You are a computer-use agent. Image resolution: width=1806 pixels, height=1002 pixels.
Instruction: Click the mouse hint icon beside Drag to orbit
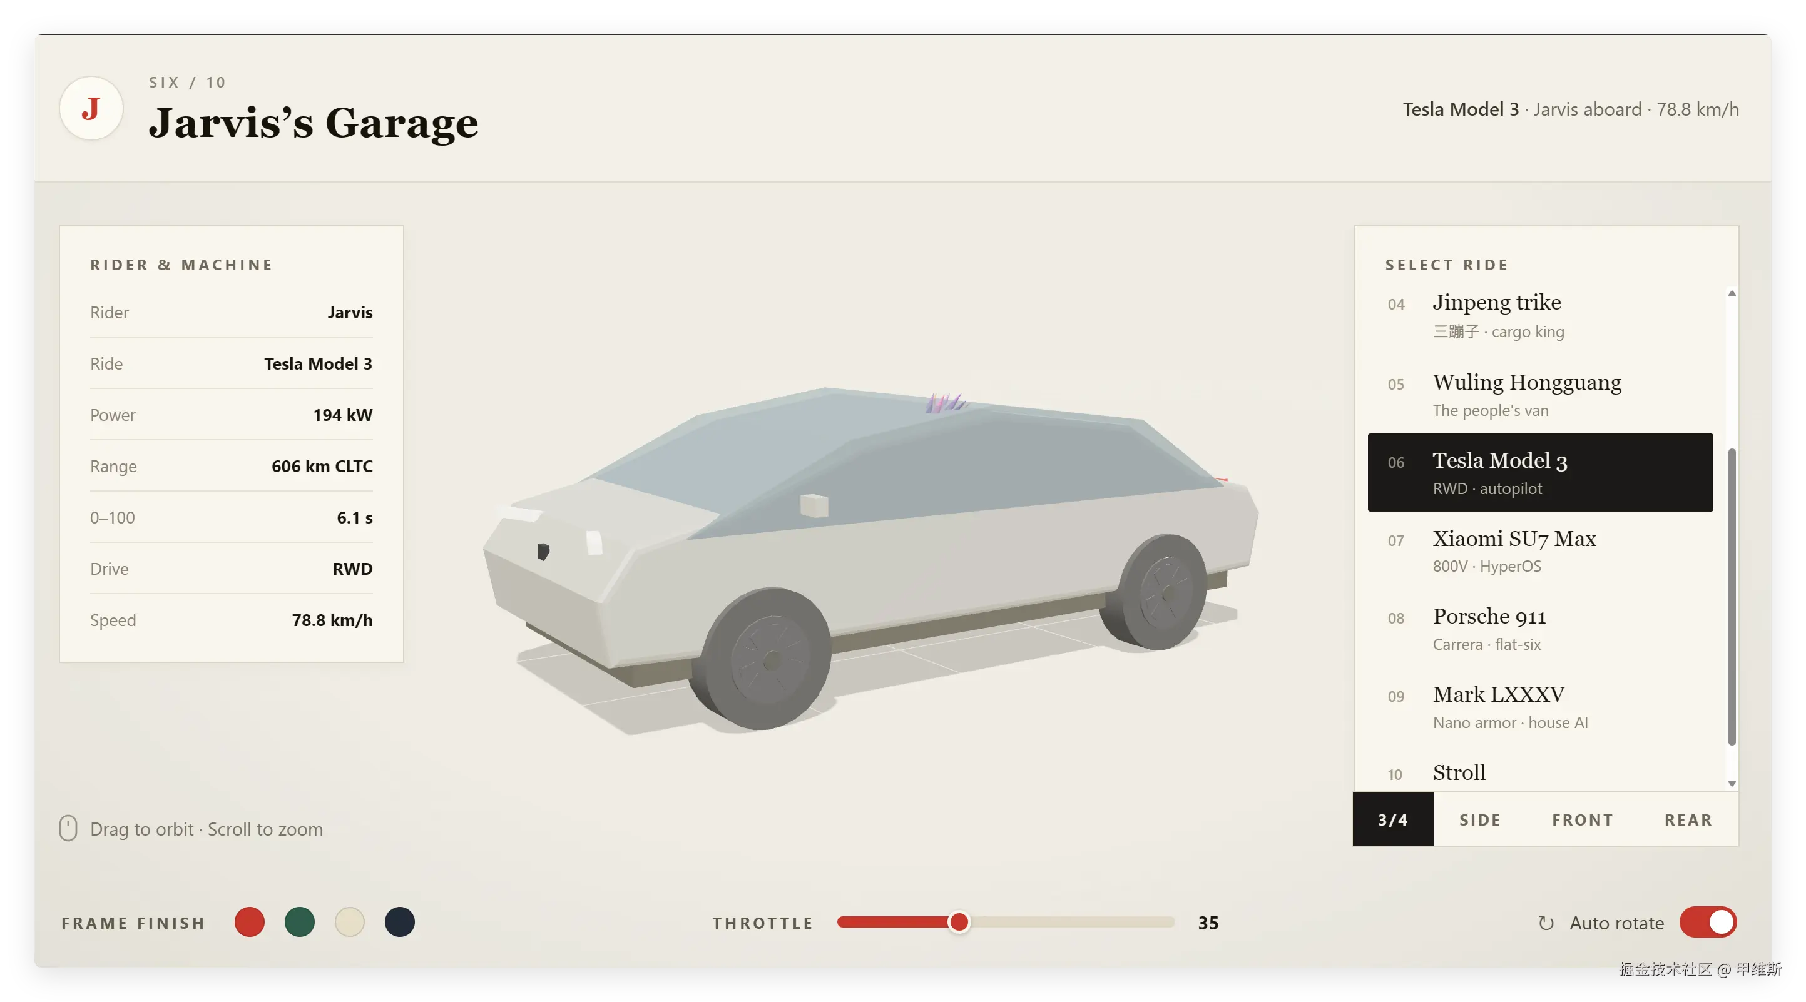tap(68, 828)
